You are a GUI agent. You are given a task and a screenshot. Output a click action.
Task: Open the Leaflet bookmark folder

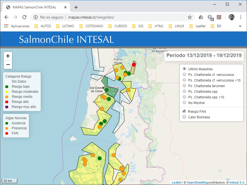click(198, 26)
